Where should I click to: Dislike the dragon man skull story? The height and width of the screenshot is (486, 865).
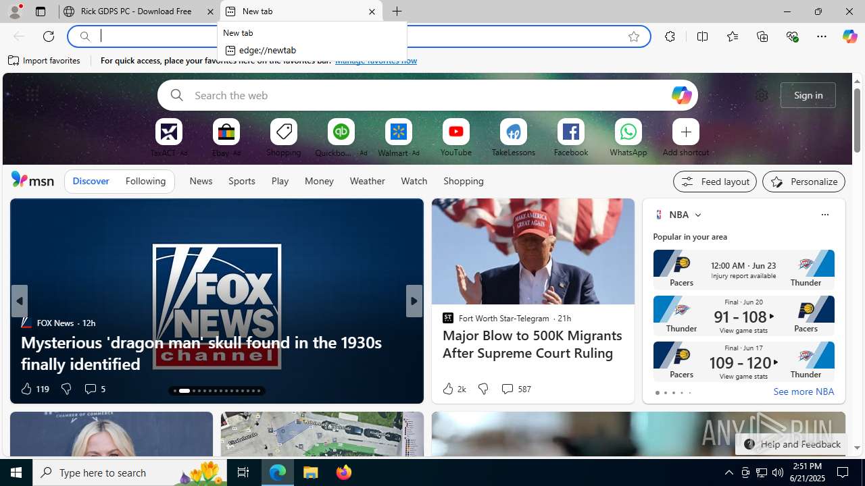66,389
